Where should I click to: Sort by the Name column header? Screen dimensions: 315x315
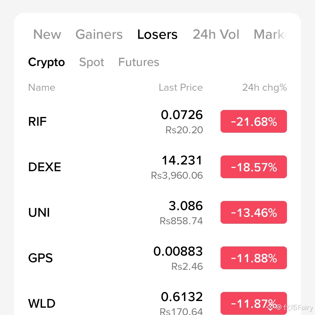tap(42, 87)
